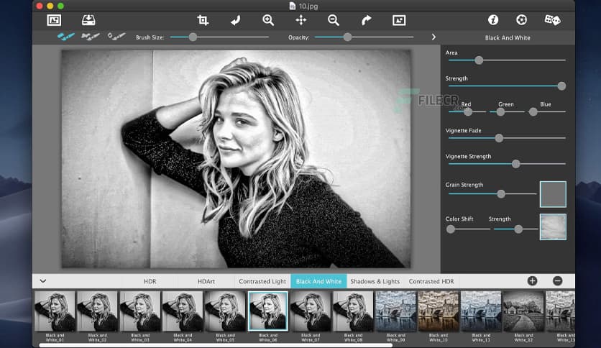Adjust the Red channel slider handle
The image size is (601, 348).
pos(468,112)
